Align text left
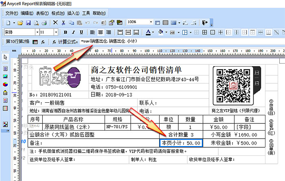This screenshot has width=285, height=181. [92, 32]
